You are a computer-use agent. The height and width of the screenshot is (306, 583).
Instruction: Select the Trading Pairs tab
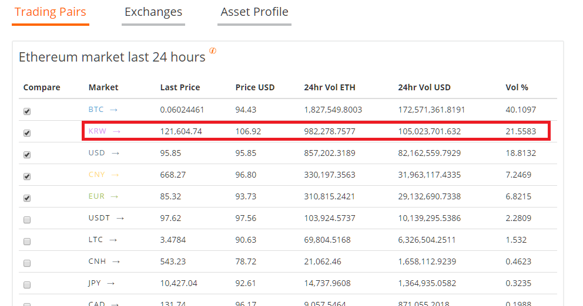[x=51, y=12]
